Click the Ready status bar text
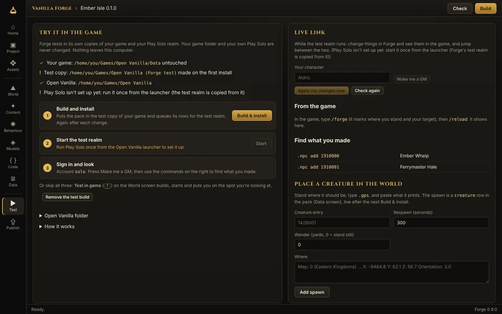 click(x=38, y=309)
